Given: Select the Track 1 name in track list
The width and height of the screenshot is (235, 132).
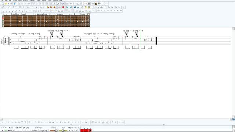Looking at the screenshot, I should point(11,131).
